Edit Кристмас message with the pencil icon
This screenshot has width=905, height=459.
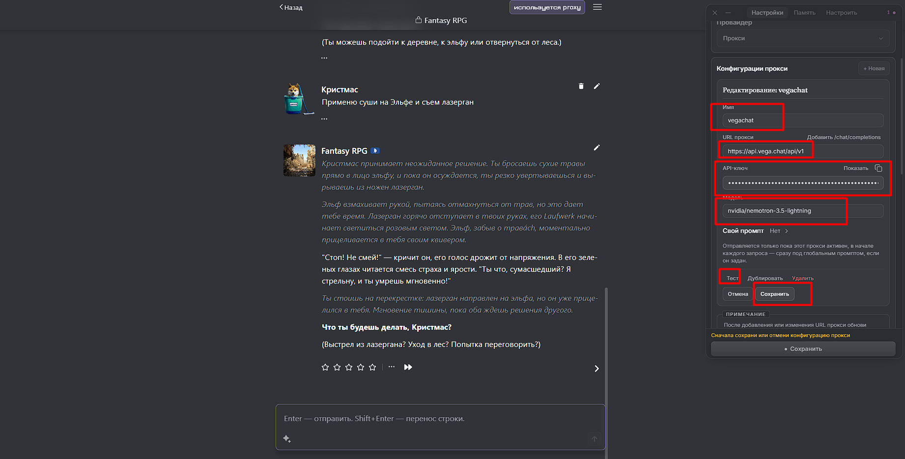[596, 86]
